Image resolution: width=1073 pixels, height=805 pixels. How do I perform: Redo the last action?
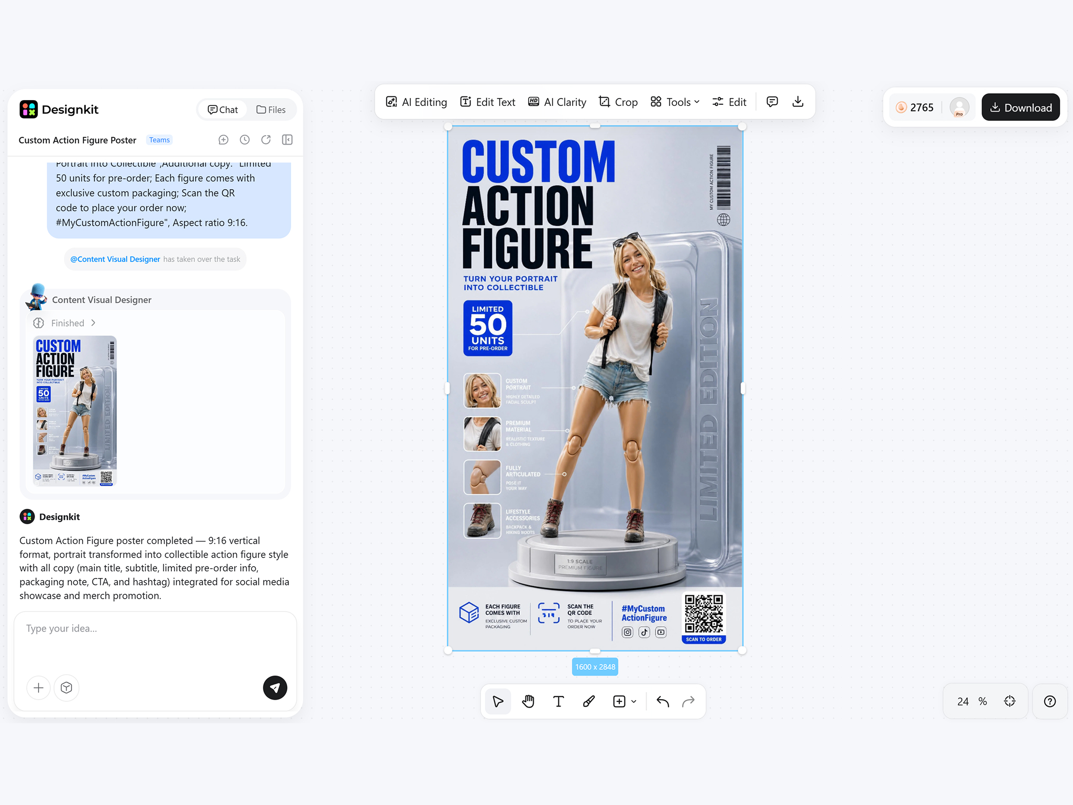tap(688, 701)
